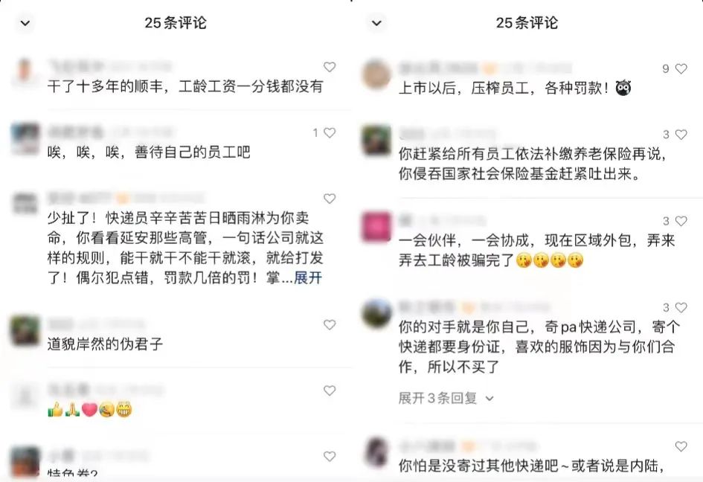Like the comment about 顺丰 工龄工资
The image size is (703, 482).
[x=330, y=67]
